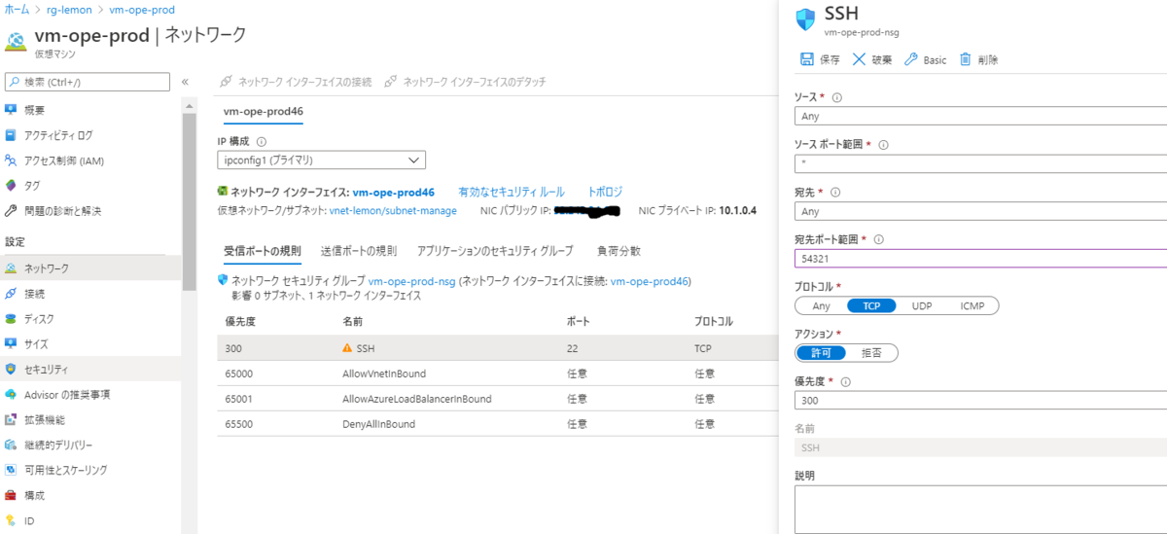Open トポロジ link
Image resolution: width=1167 pixels, height=534 pixels.
tap(605, 192)
